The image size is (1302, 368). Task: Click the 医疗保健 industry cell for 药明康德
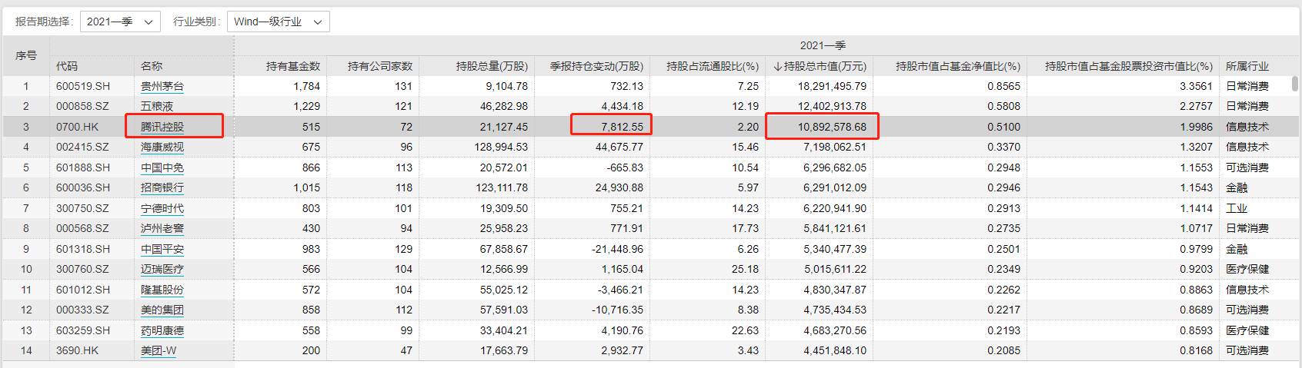coord(1247,330)
